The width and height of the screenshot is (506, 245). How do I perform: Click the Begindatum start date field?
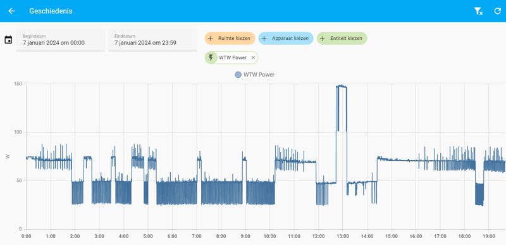tap(61, 40)
